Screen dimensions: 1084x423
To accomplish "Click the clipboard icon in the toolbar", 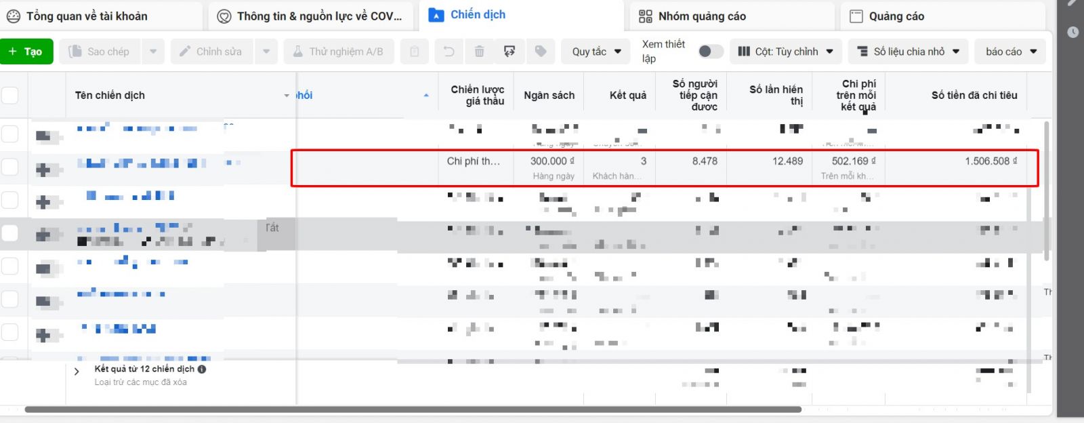I will (415, 52).
